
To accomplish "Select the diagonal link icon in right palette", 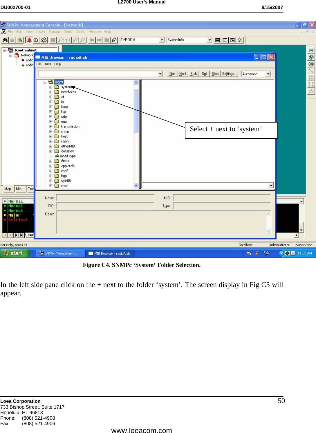I will 311,71.
